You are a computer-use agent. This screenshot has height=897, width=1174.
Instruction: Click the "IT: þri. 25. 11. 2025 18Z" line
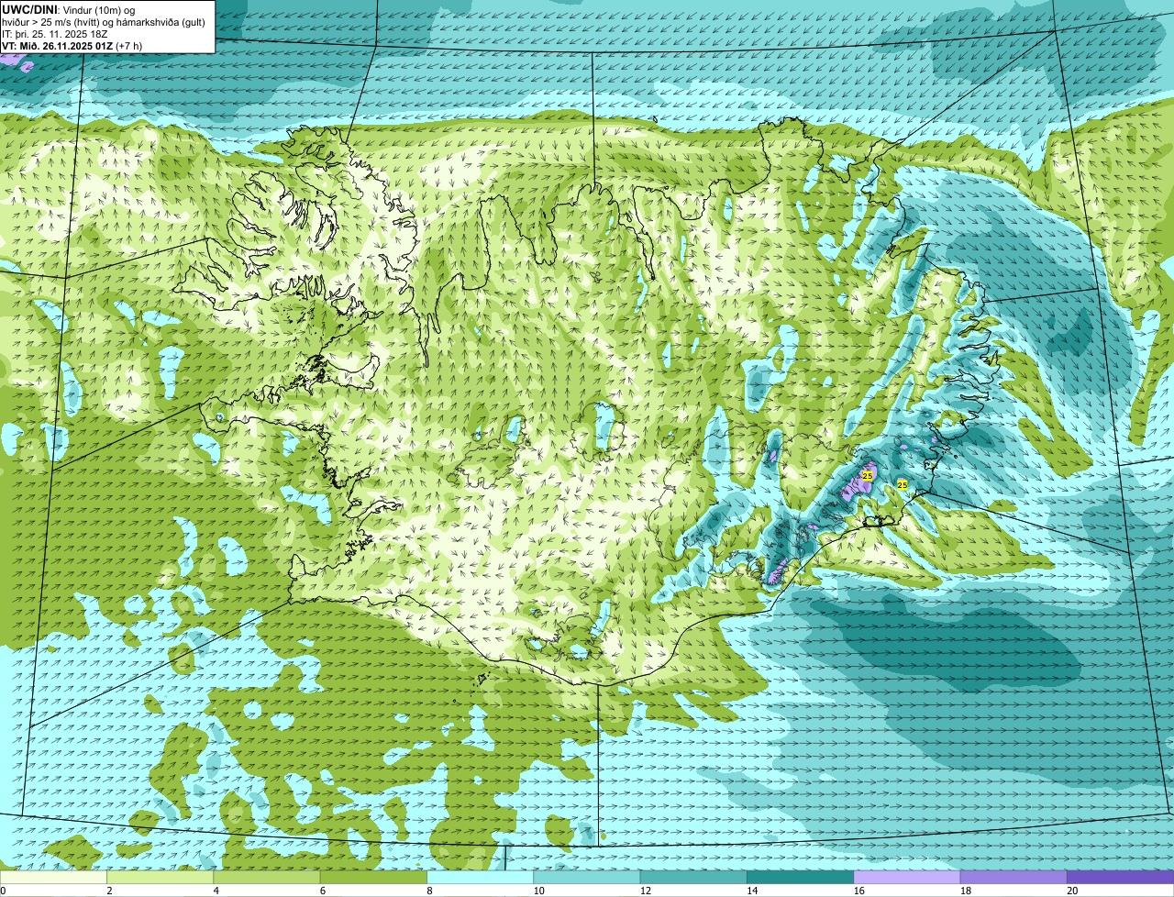pos(55,34)
